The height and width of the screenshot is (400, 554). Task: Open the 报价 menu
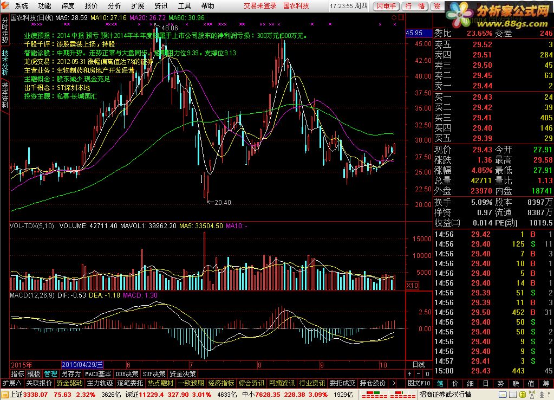(x=91, y=5)
